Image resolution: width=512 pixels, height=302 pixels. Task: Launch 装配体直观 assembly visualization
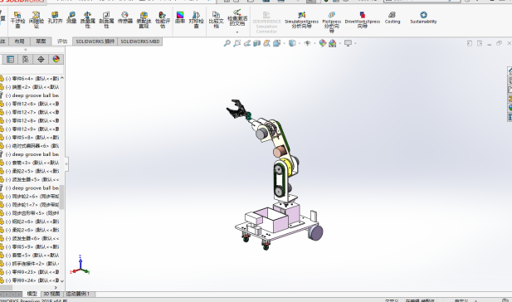144,20
